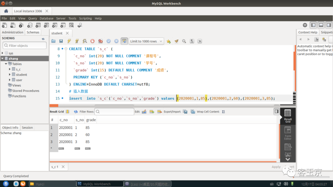The width and height of the screenshot is (333, 187).
Task: Beautify the SQL query broom icon
Action: 176,41
